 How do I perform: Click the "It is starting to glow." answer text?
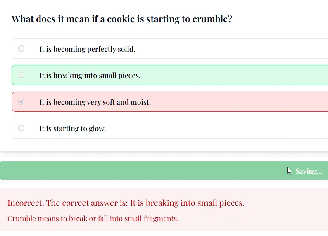point(73,129)
